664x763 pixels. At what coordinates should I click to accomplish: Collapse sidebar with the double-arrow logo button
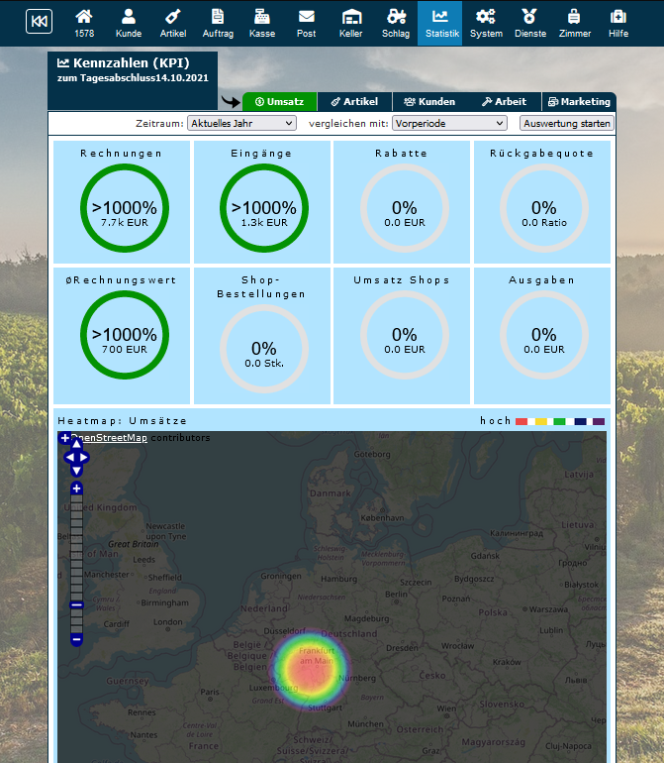click(39, 22)
